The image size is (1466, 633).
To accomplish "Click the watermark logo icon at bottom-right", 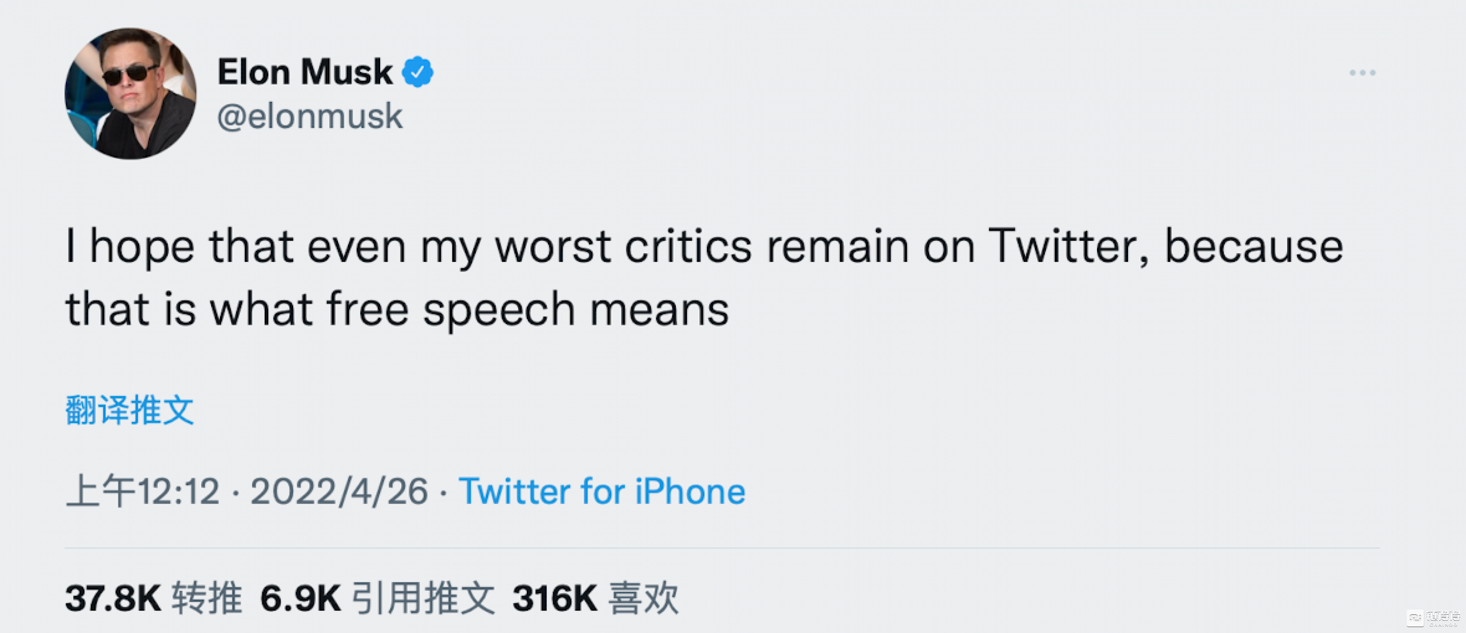I will [x=1415, y=617].
